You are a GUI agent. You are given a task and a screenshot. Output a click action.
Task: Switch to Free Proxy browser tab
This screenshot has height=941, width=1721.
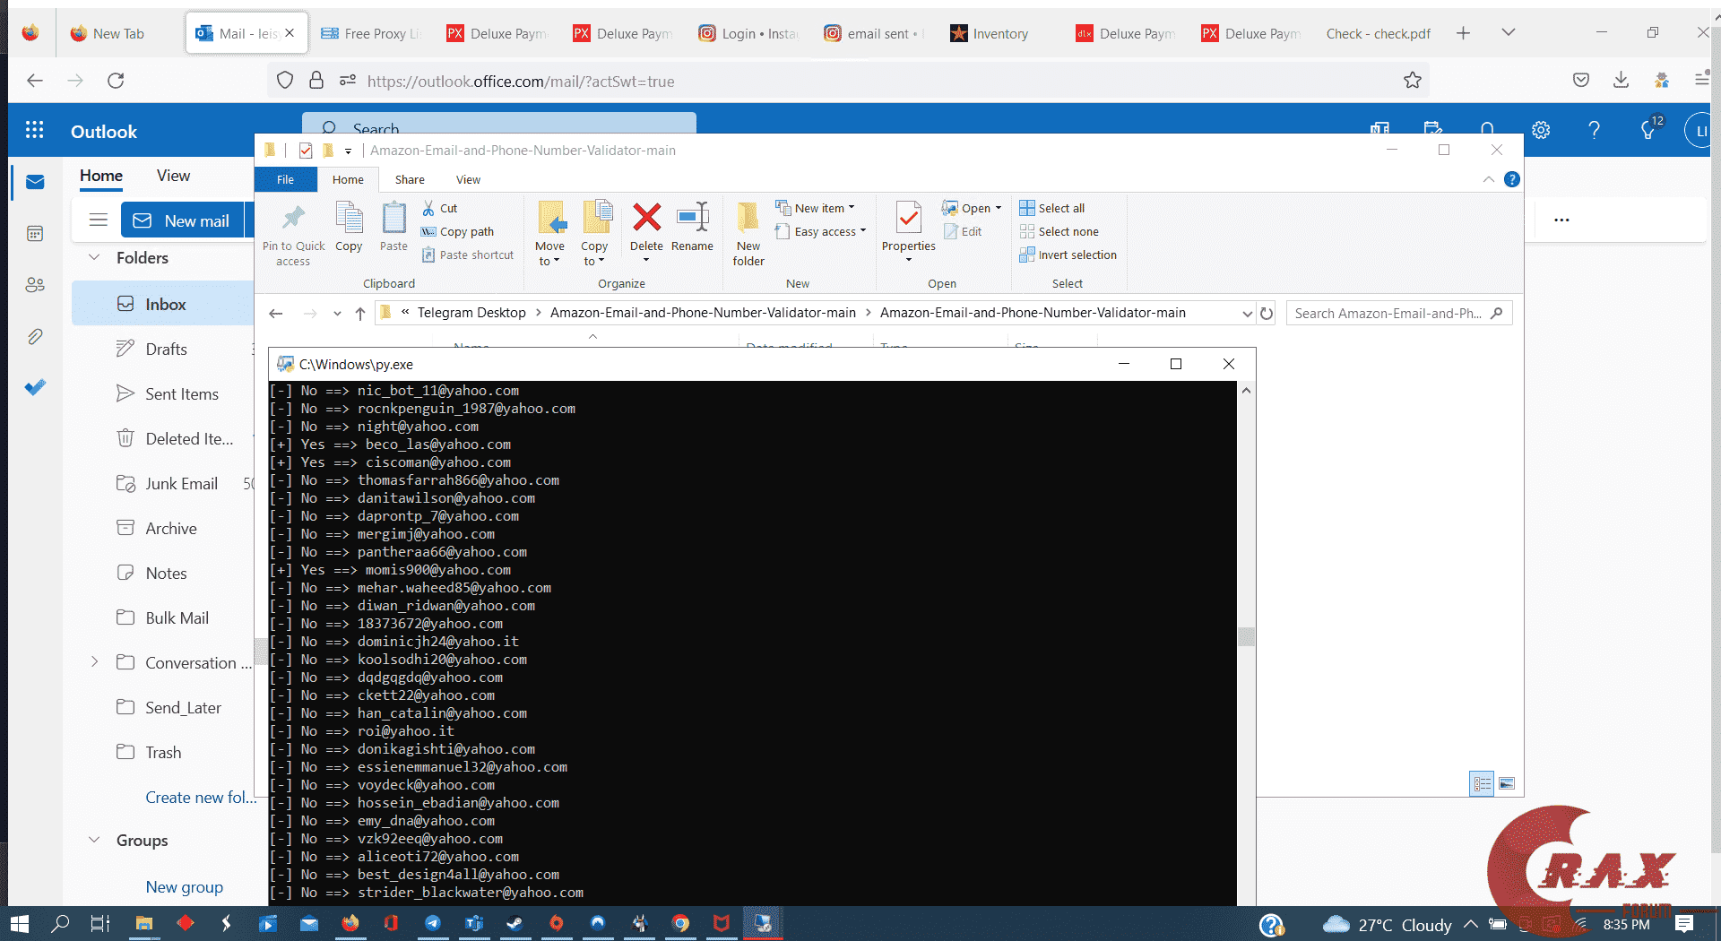370,33
